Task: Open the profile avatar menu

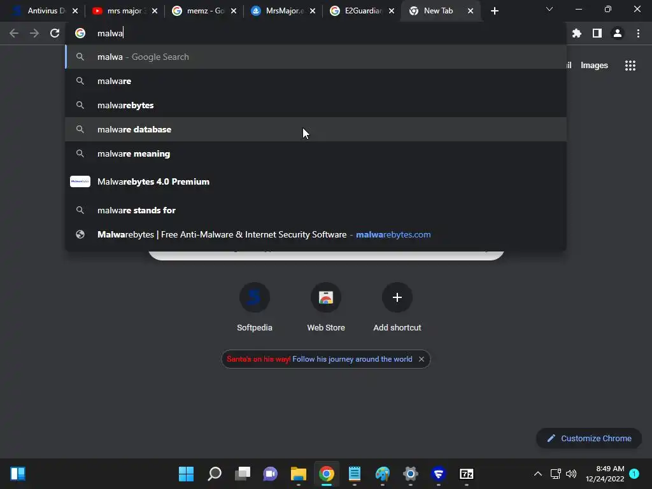Action: click(618, 33)
